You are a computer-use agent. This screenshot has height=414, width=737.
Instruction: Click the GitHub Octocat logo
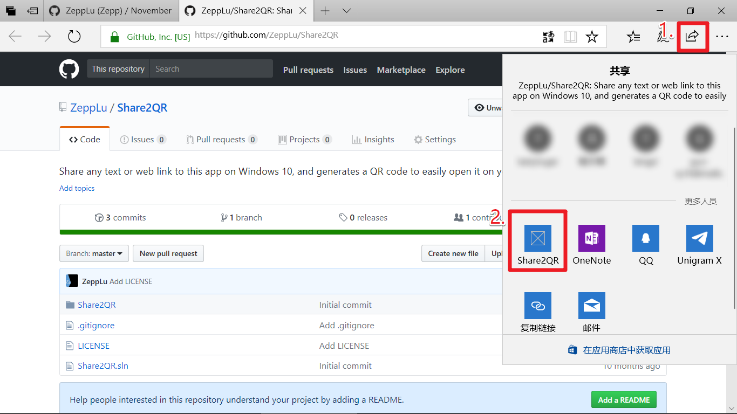(69, 69)
